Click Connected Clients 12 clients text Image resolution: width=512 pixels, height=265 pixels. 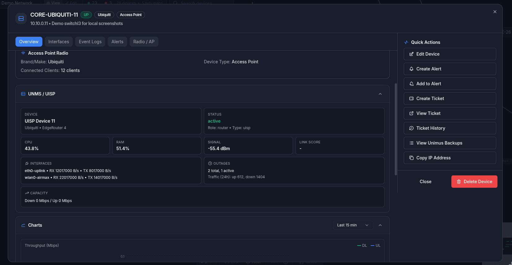pos(50,70)
